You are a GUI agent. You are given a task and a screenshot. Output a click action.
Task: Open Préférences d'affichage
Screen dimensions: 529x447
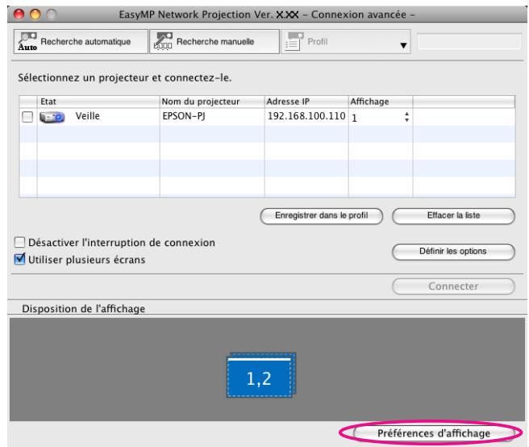coord(434,433)
